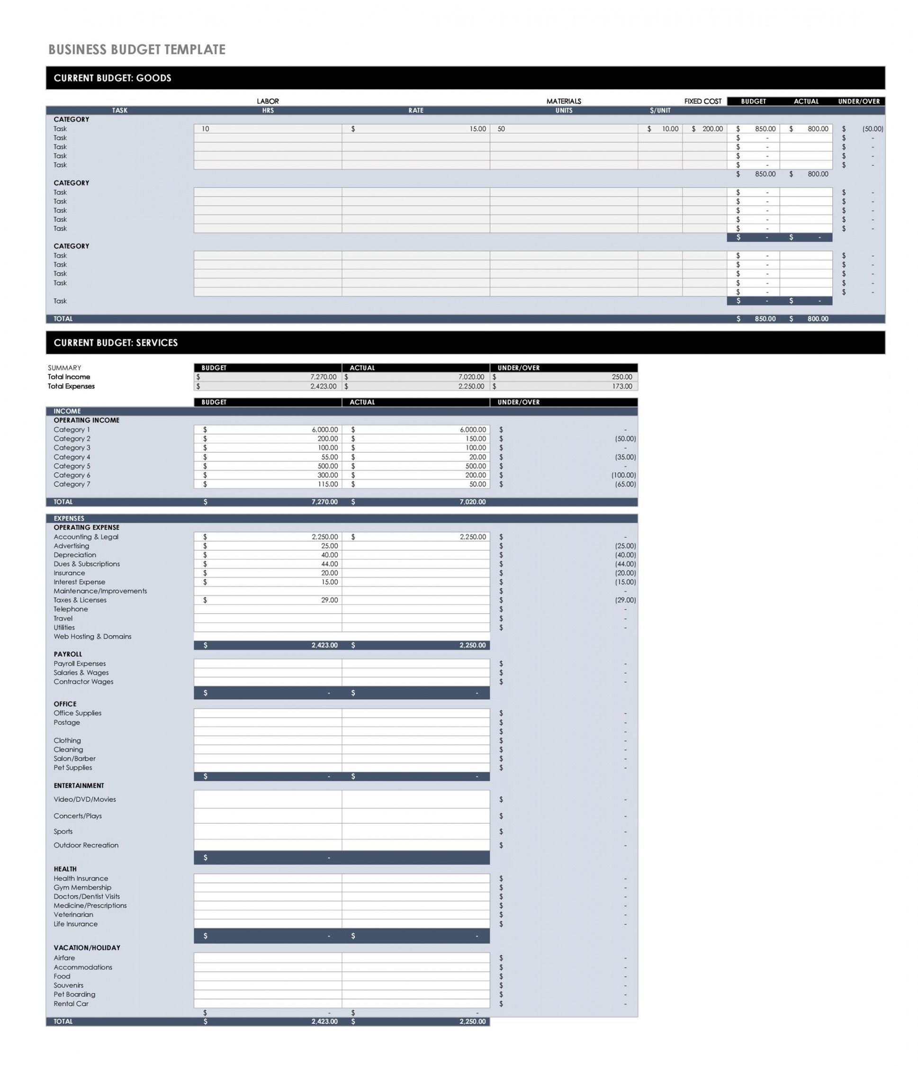The height and width of the screenshot is (1066, 918).
Task: Click the TOTAL row in Goods section
Action: 459,316
